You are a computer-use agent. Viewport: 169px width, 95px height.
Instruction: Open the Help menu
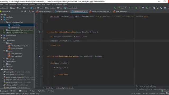point(65,4)
